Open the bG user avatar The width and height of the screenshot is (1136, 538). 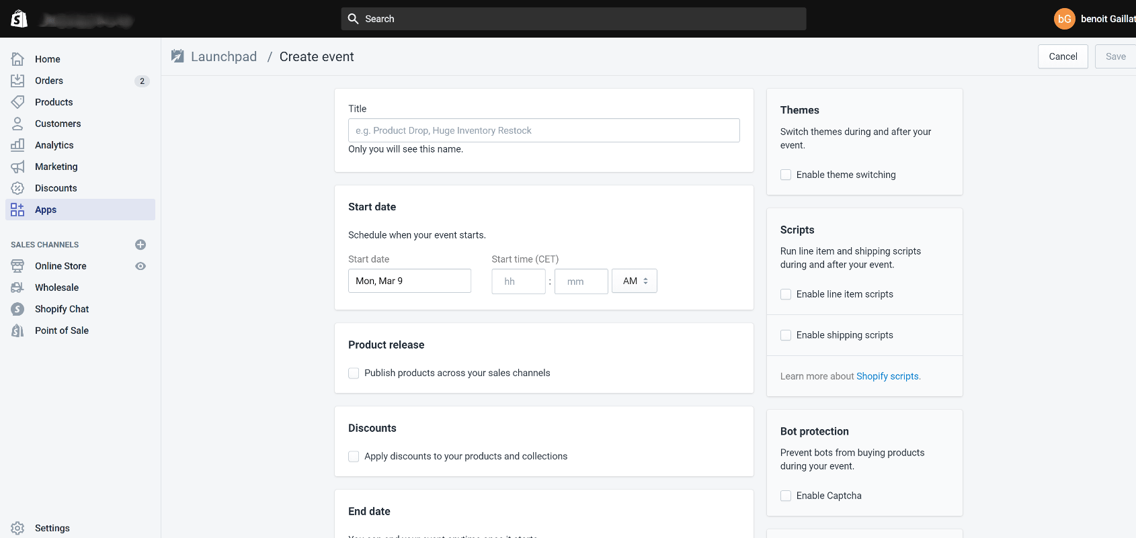[x=1065, y=19]
